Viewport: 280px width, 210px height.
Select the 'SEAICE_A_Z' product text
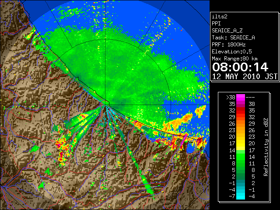click(x=227, y=31)
